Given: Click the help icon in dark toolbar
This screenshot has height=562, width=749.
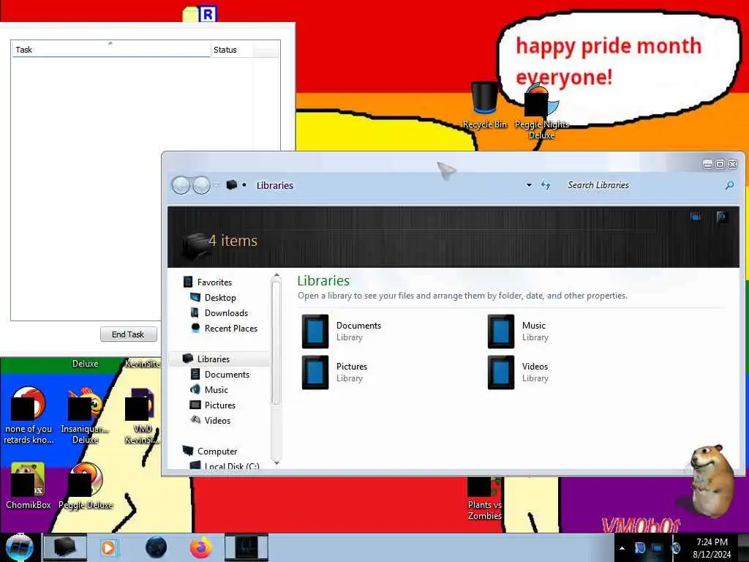Looking at the screenshot, I should click(722, 217).
